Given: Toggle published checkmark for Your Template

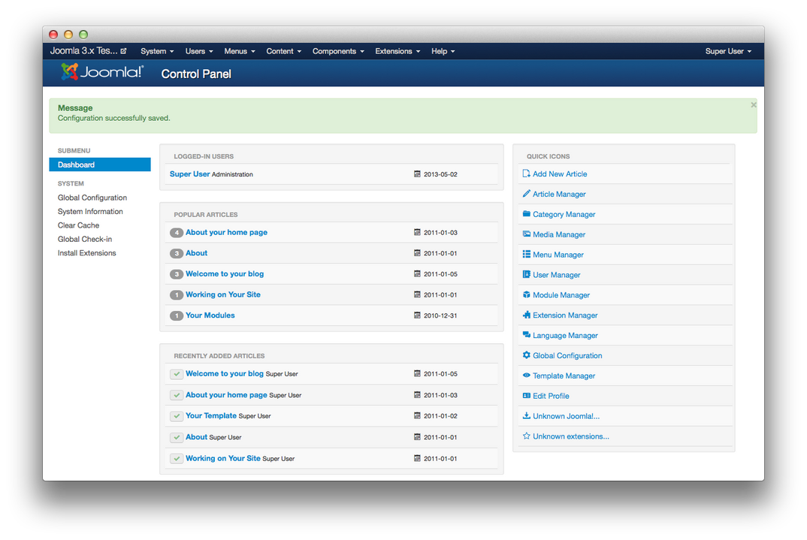Looking at the screenshot, I should (177, 416).
